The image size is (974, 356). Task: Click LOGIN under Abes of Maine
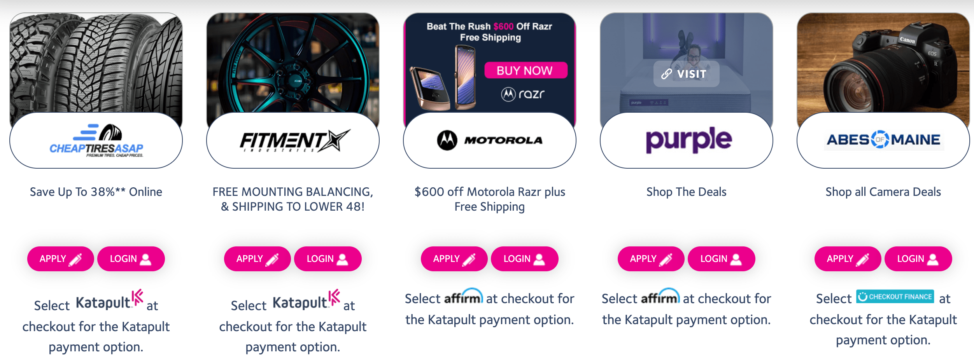click(x=919, y=258)
